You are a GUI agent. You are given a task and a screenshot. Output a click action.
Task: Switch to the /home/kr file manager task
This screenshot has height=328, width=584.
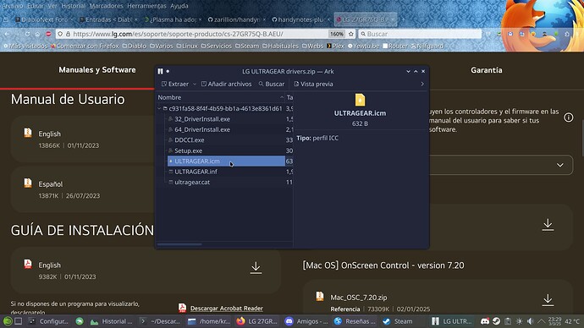[210, 321]
